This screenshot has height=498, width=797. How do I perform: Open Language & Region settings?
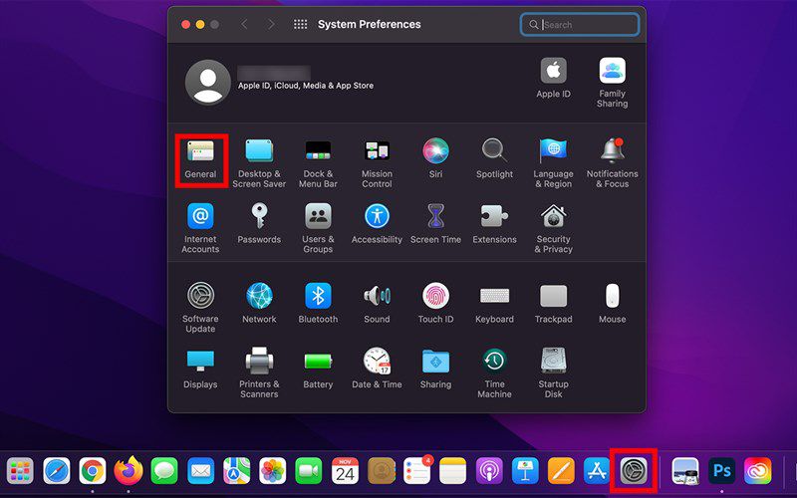click(x=553, y=163)
